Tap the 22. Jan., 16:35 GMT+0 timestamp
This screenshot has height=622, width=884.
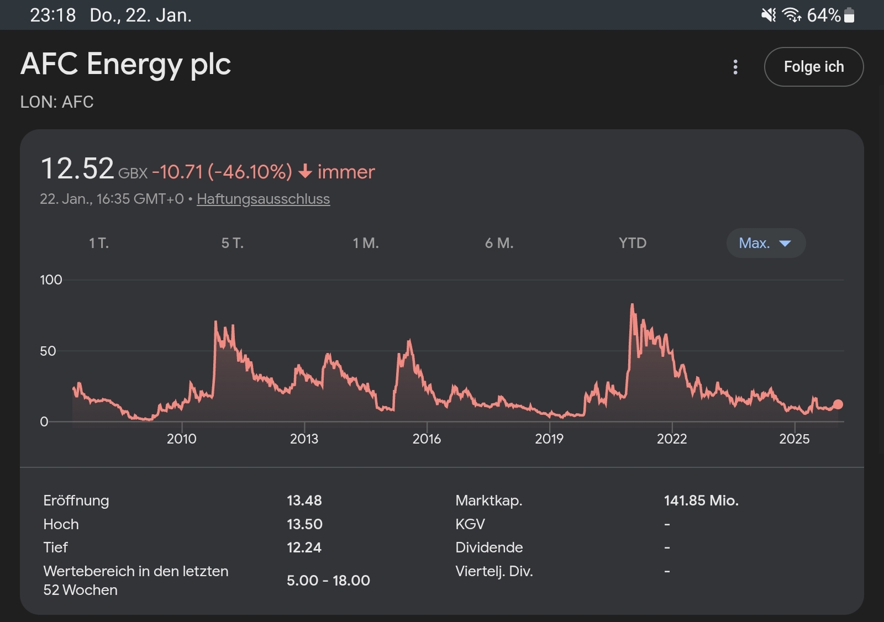(x=112, y=199)
